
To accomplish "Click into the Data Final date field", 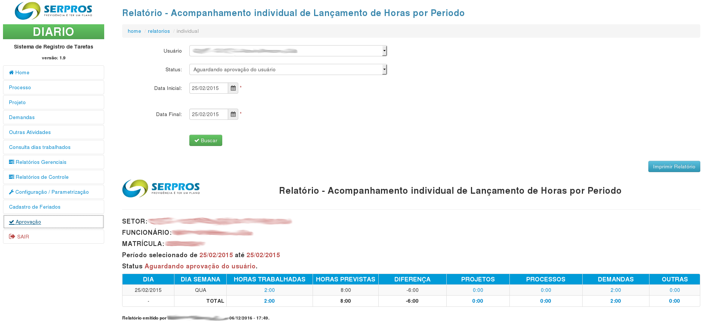I will 208,115.
